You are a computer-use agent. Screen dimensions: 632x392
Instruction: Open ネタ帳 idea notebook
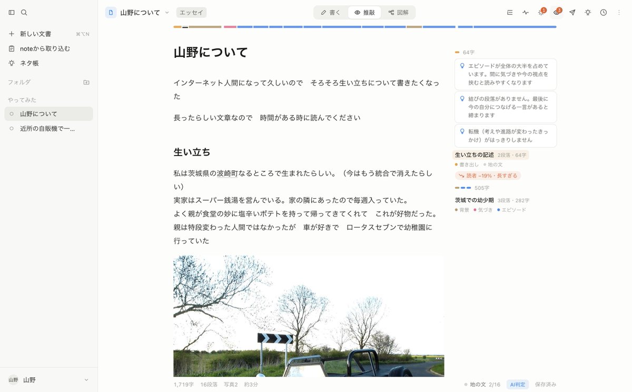pos(48,63)
